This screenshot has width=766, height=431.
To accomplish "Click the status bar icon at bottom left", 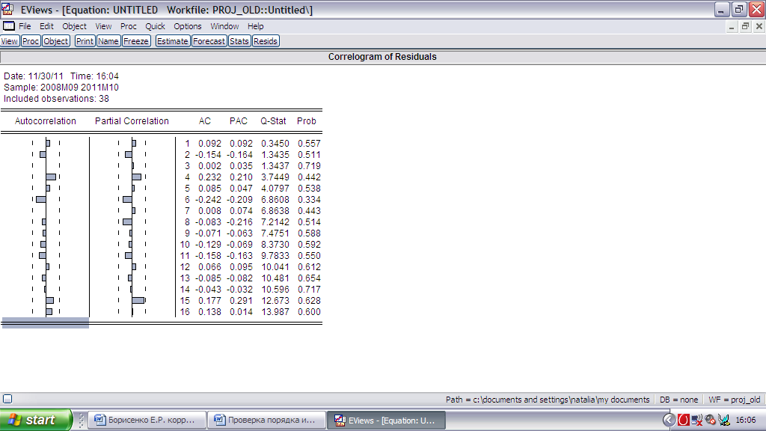I will point(7,399).
